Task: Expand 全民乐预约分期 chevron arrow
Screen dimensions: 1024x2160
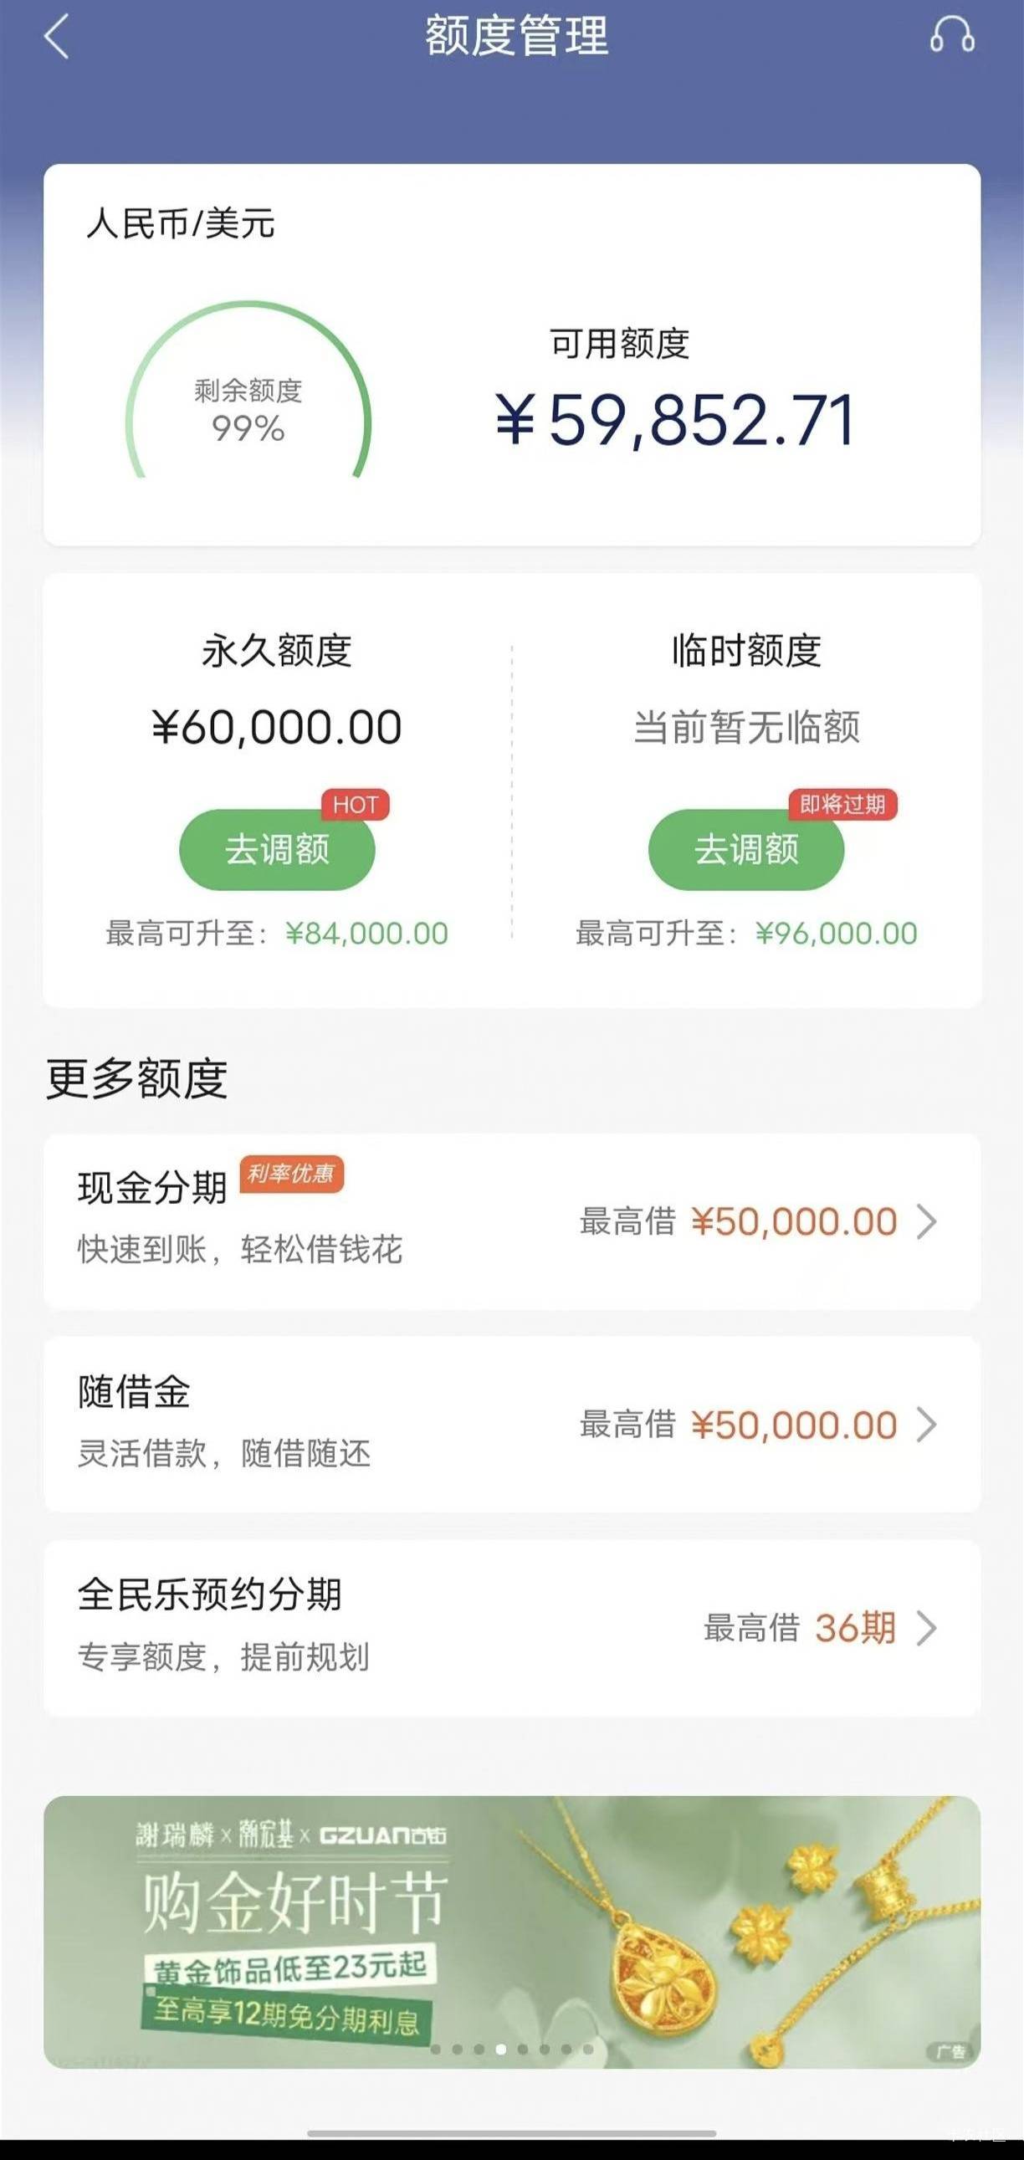Action: pos(926,1629)
